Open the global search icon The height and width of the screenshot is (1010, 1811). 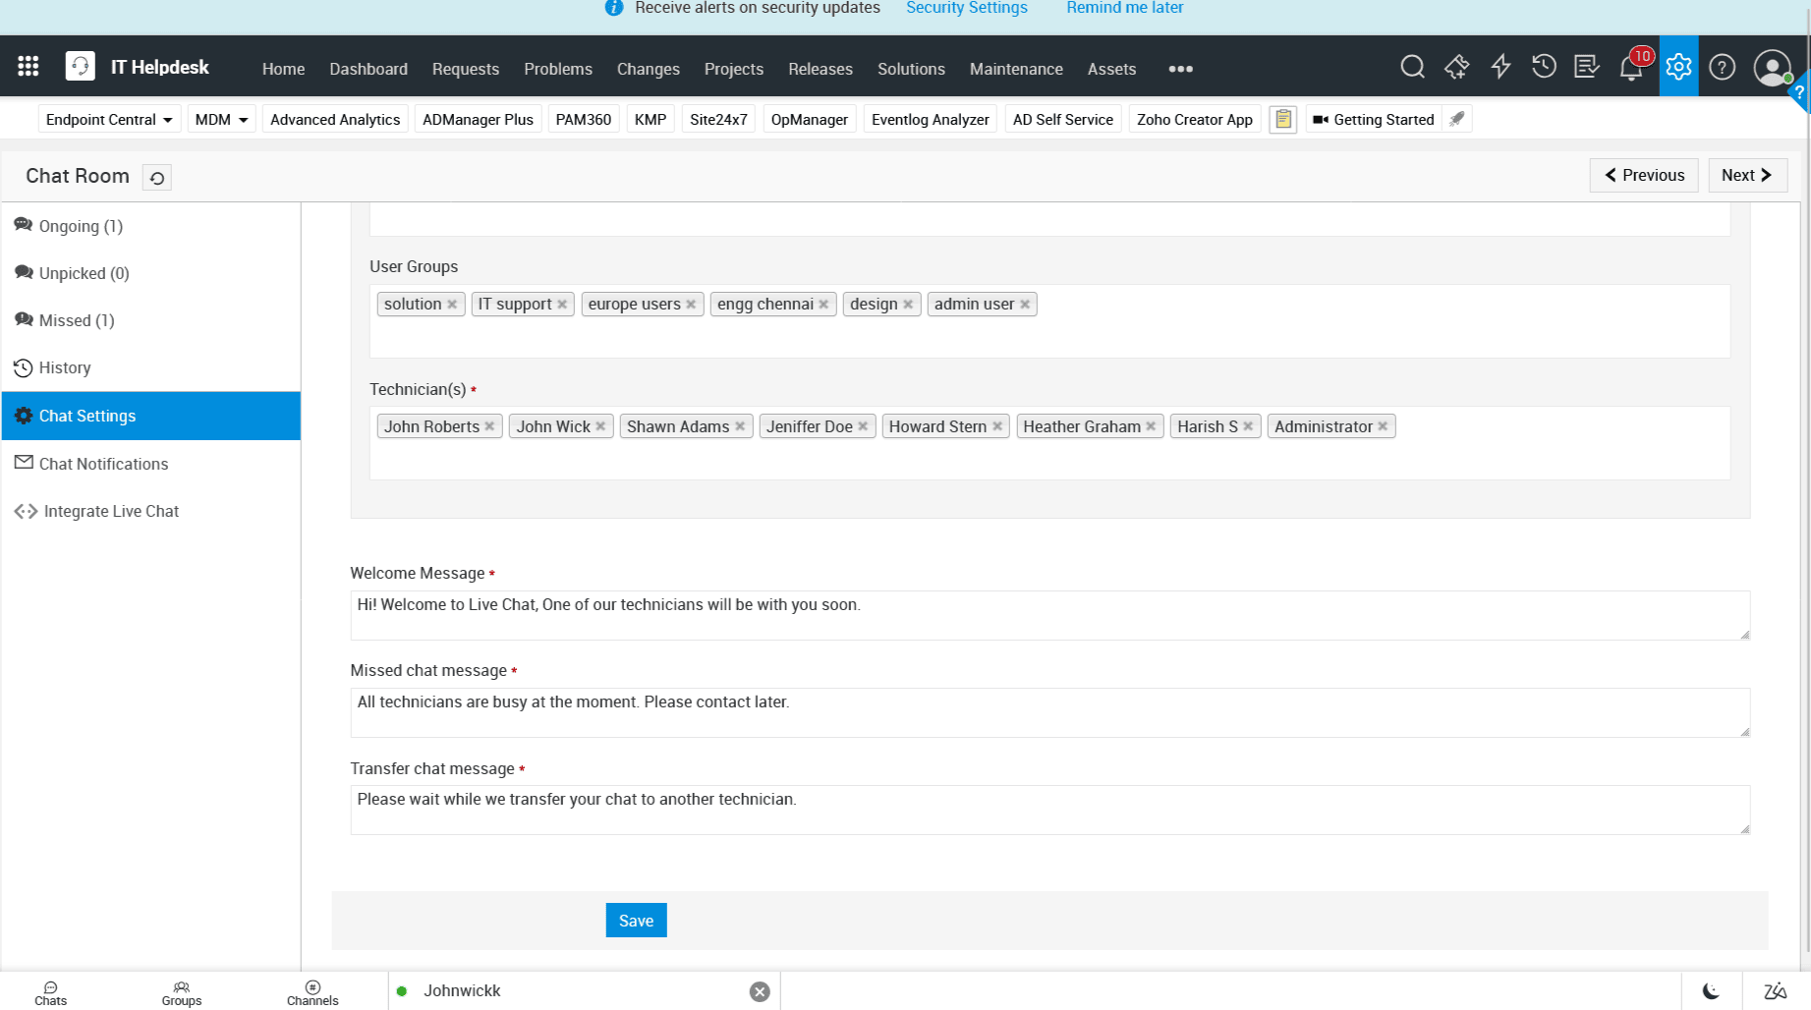point(1412,67)
